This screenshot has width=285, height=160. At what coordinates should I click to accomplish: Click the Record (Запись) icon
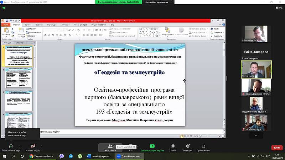[x=173, y=146]
